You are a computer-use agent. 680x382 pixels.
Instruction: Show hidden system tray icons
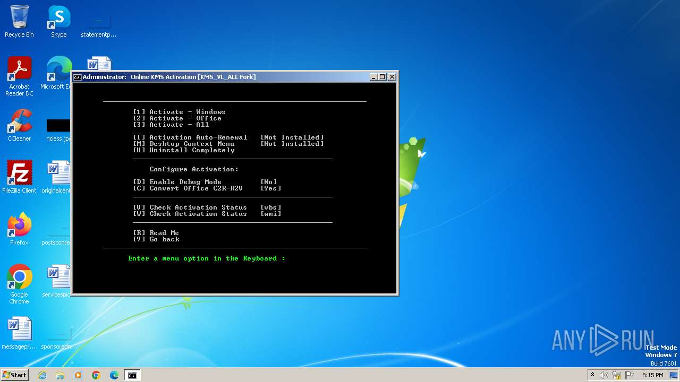click(592, 375)
